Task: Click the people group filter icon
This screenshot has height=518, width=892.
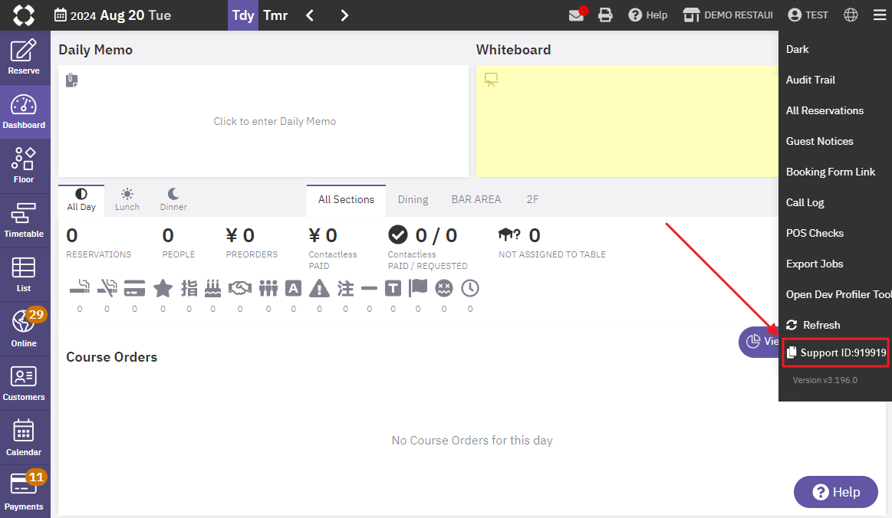Action: [x=268, y=288]
